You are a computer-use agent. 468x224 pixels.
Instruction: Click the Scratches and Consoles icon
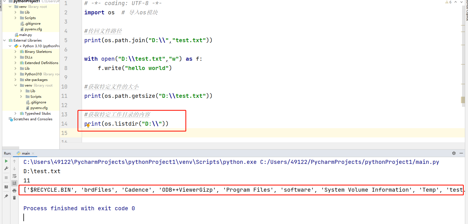point(11,119)
